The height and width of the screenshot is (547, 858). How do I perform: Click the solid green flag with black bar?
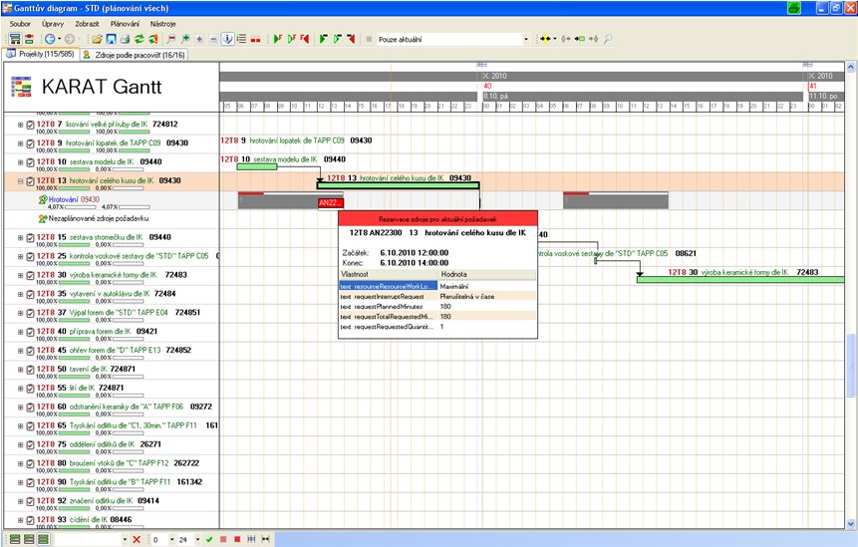(324, 39)
